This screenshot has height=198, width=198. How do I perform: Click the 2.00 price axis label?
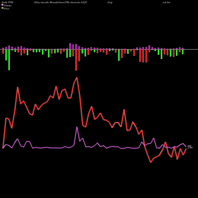coord(190,148)
